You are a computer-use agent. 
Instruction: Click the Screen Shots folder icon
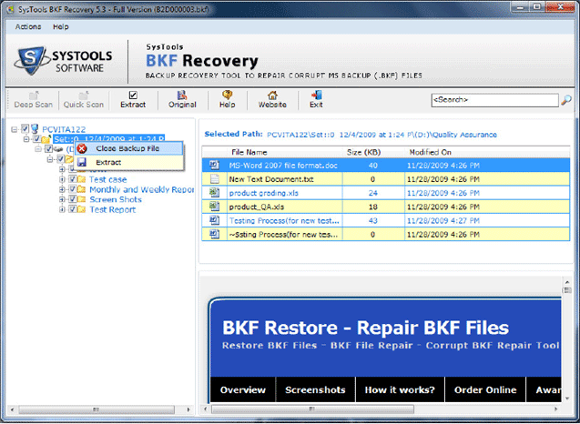pyautogui.click(x=82, y=199)
